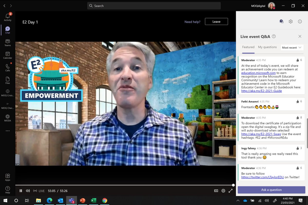Open the Windows notification center
The image size is (308, 205).
pos(301,200)
